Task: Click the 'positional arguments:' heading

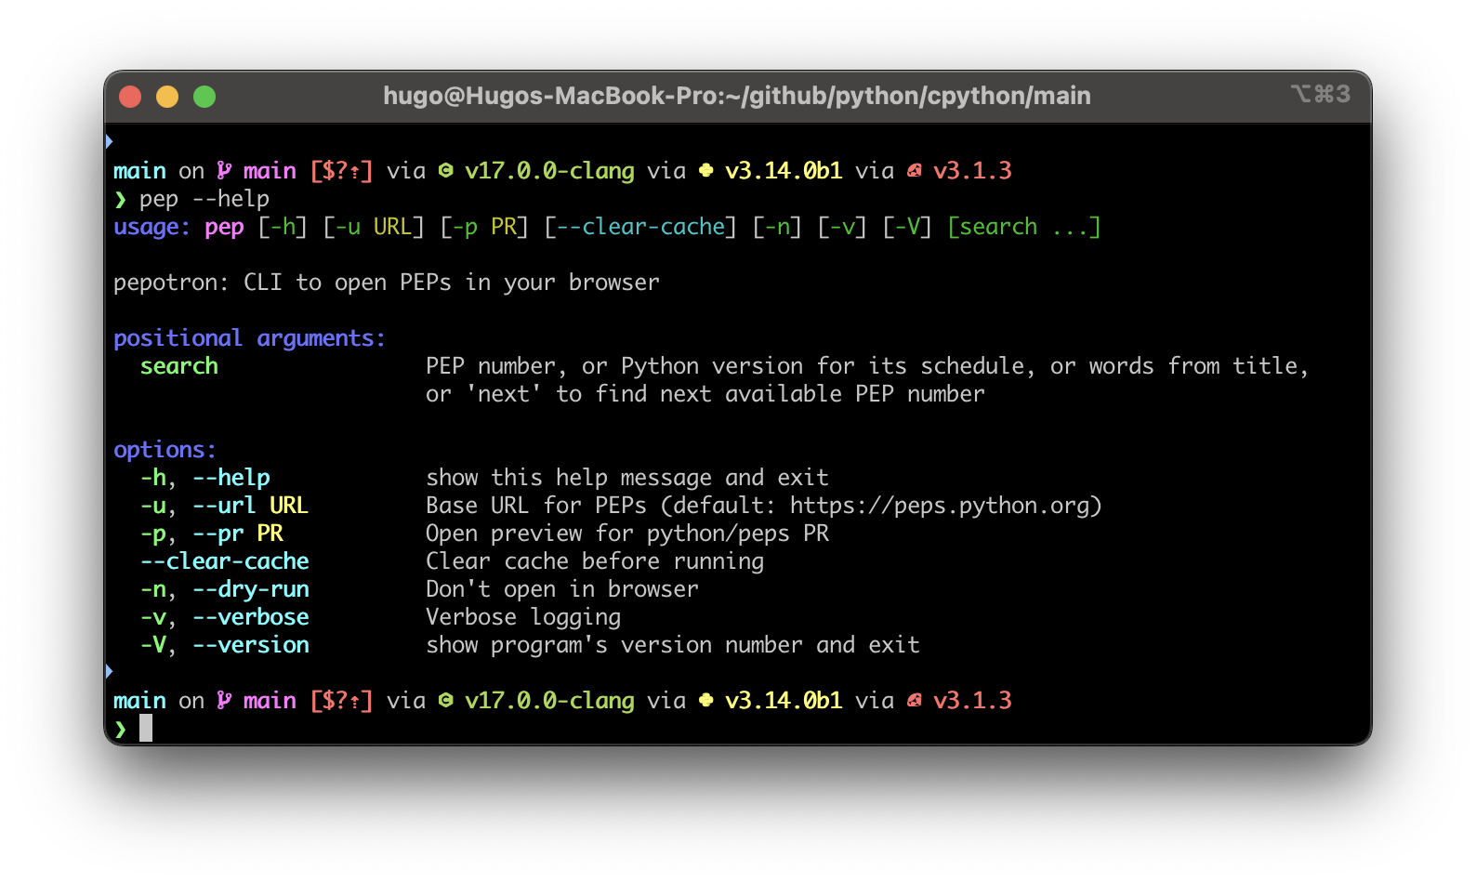Action: (x=249, y=338)
